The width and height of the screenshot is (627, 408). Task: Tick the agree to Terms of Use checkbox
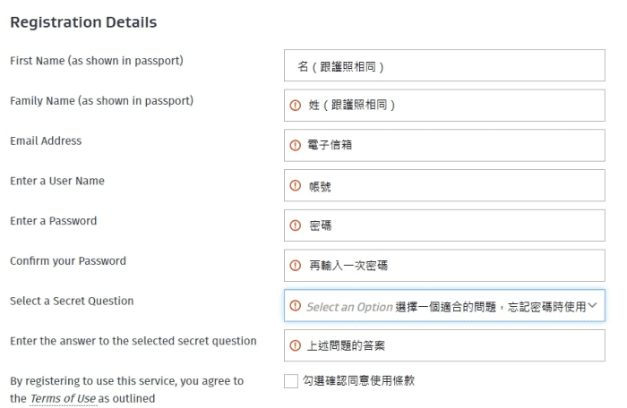tap(291, 381)
